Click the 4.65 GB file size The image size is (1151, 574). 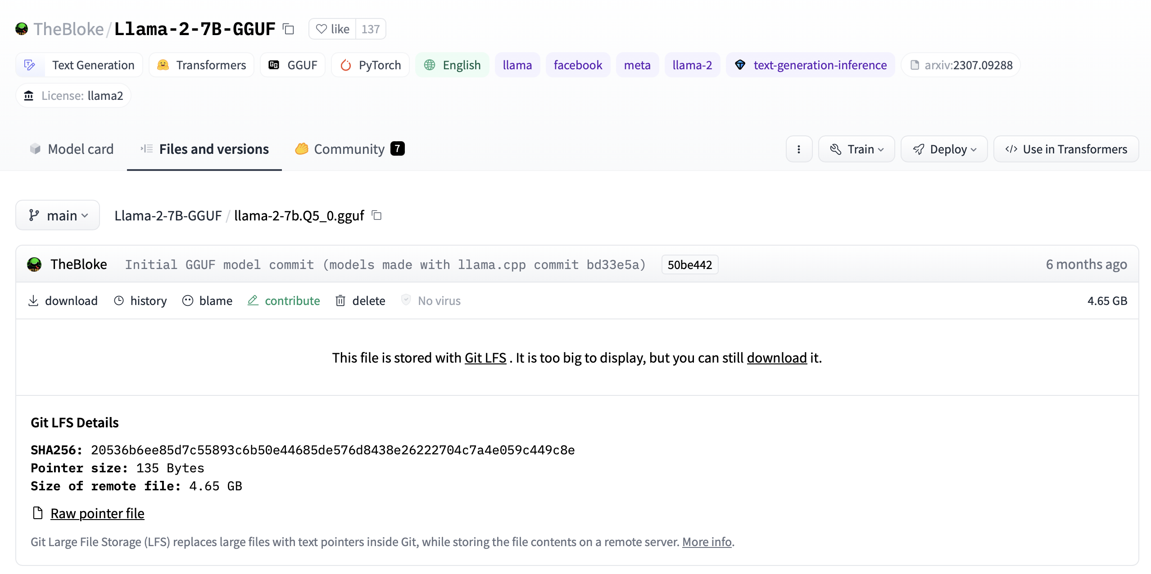[x=1107, y=300]
